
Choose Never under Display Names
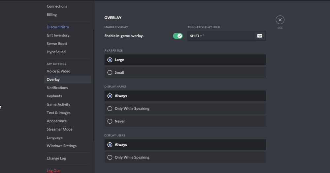(185, 121)
